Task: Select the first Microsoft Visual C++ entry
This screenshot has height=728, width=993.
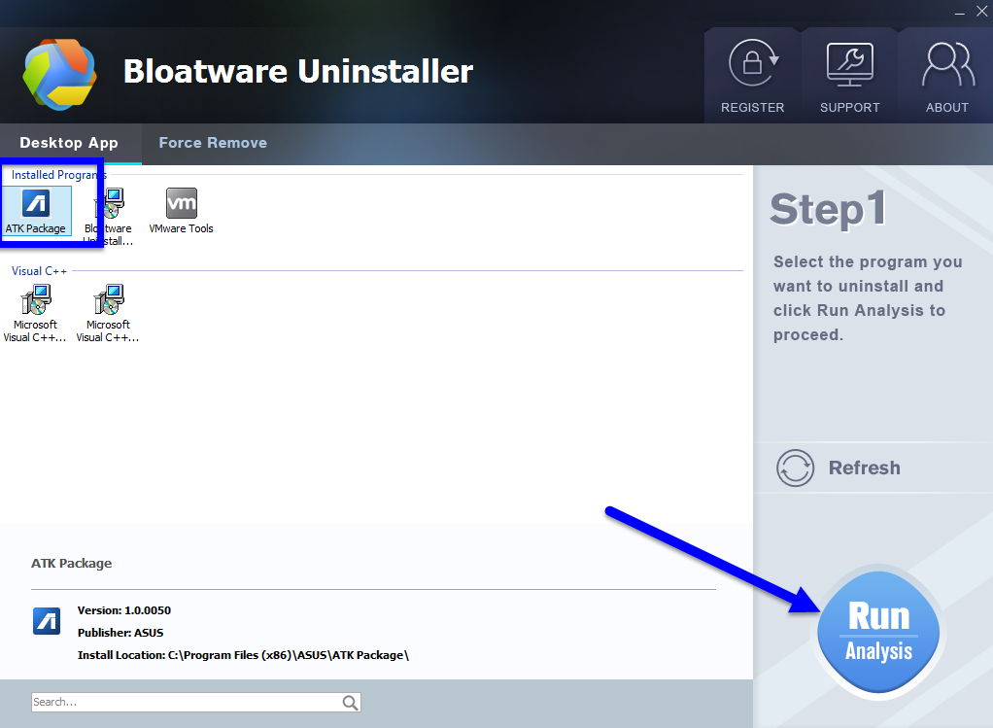Action: coord(35,314)
